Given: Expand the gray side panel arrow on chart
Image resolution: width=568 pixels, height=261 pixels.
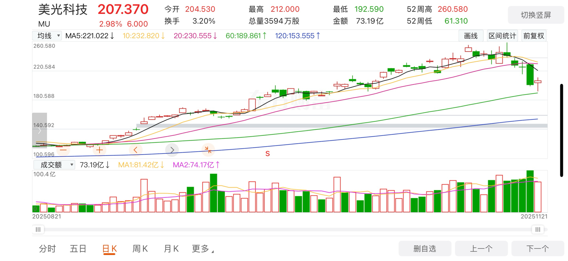Looking at the screenshot, I should 39,130.
